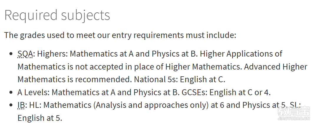This screenshot has height=127, width=316.
Task: Click the bullet point before SQA
Action: [x=11, y=54]
